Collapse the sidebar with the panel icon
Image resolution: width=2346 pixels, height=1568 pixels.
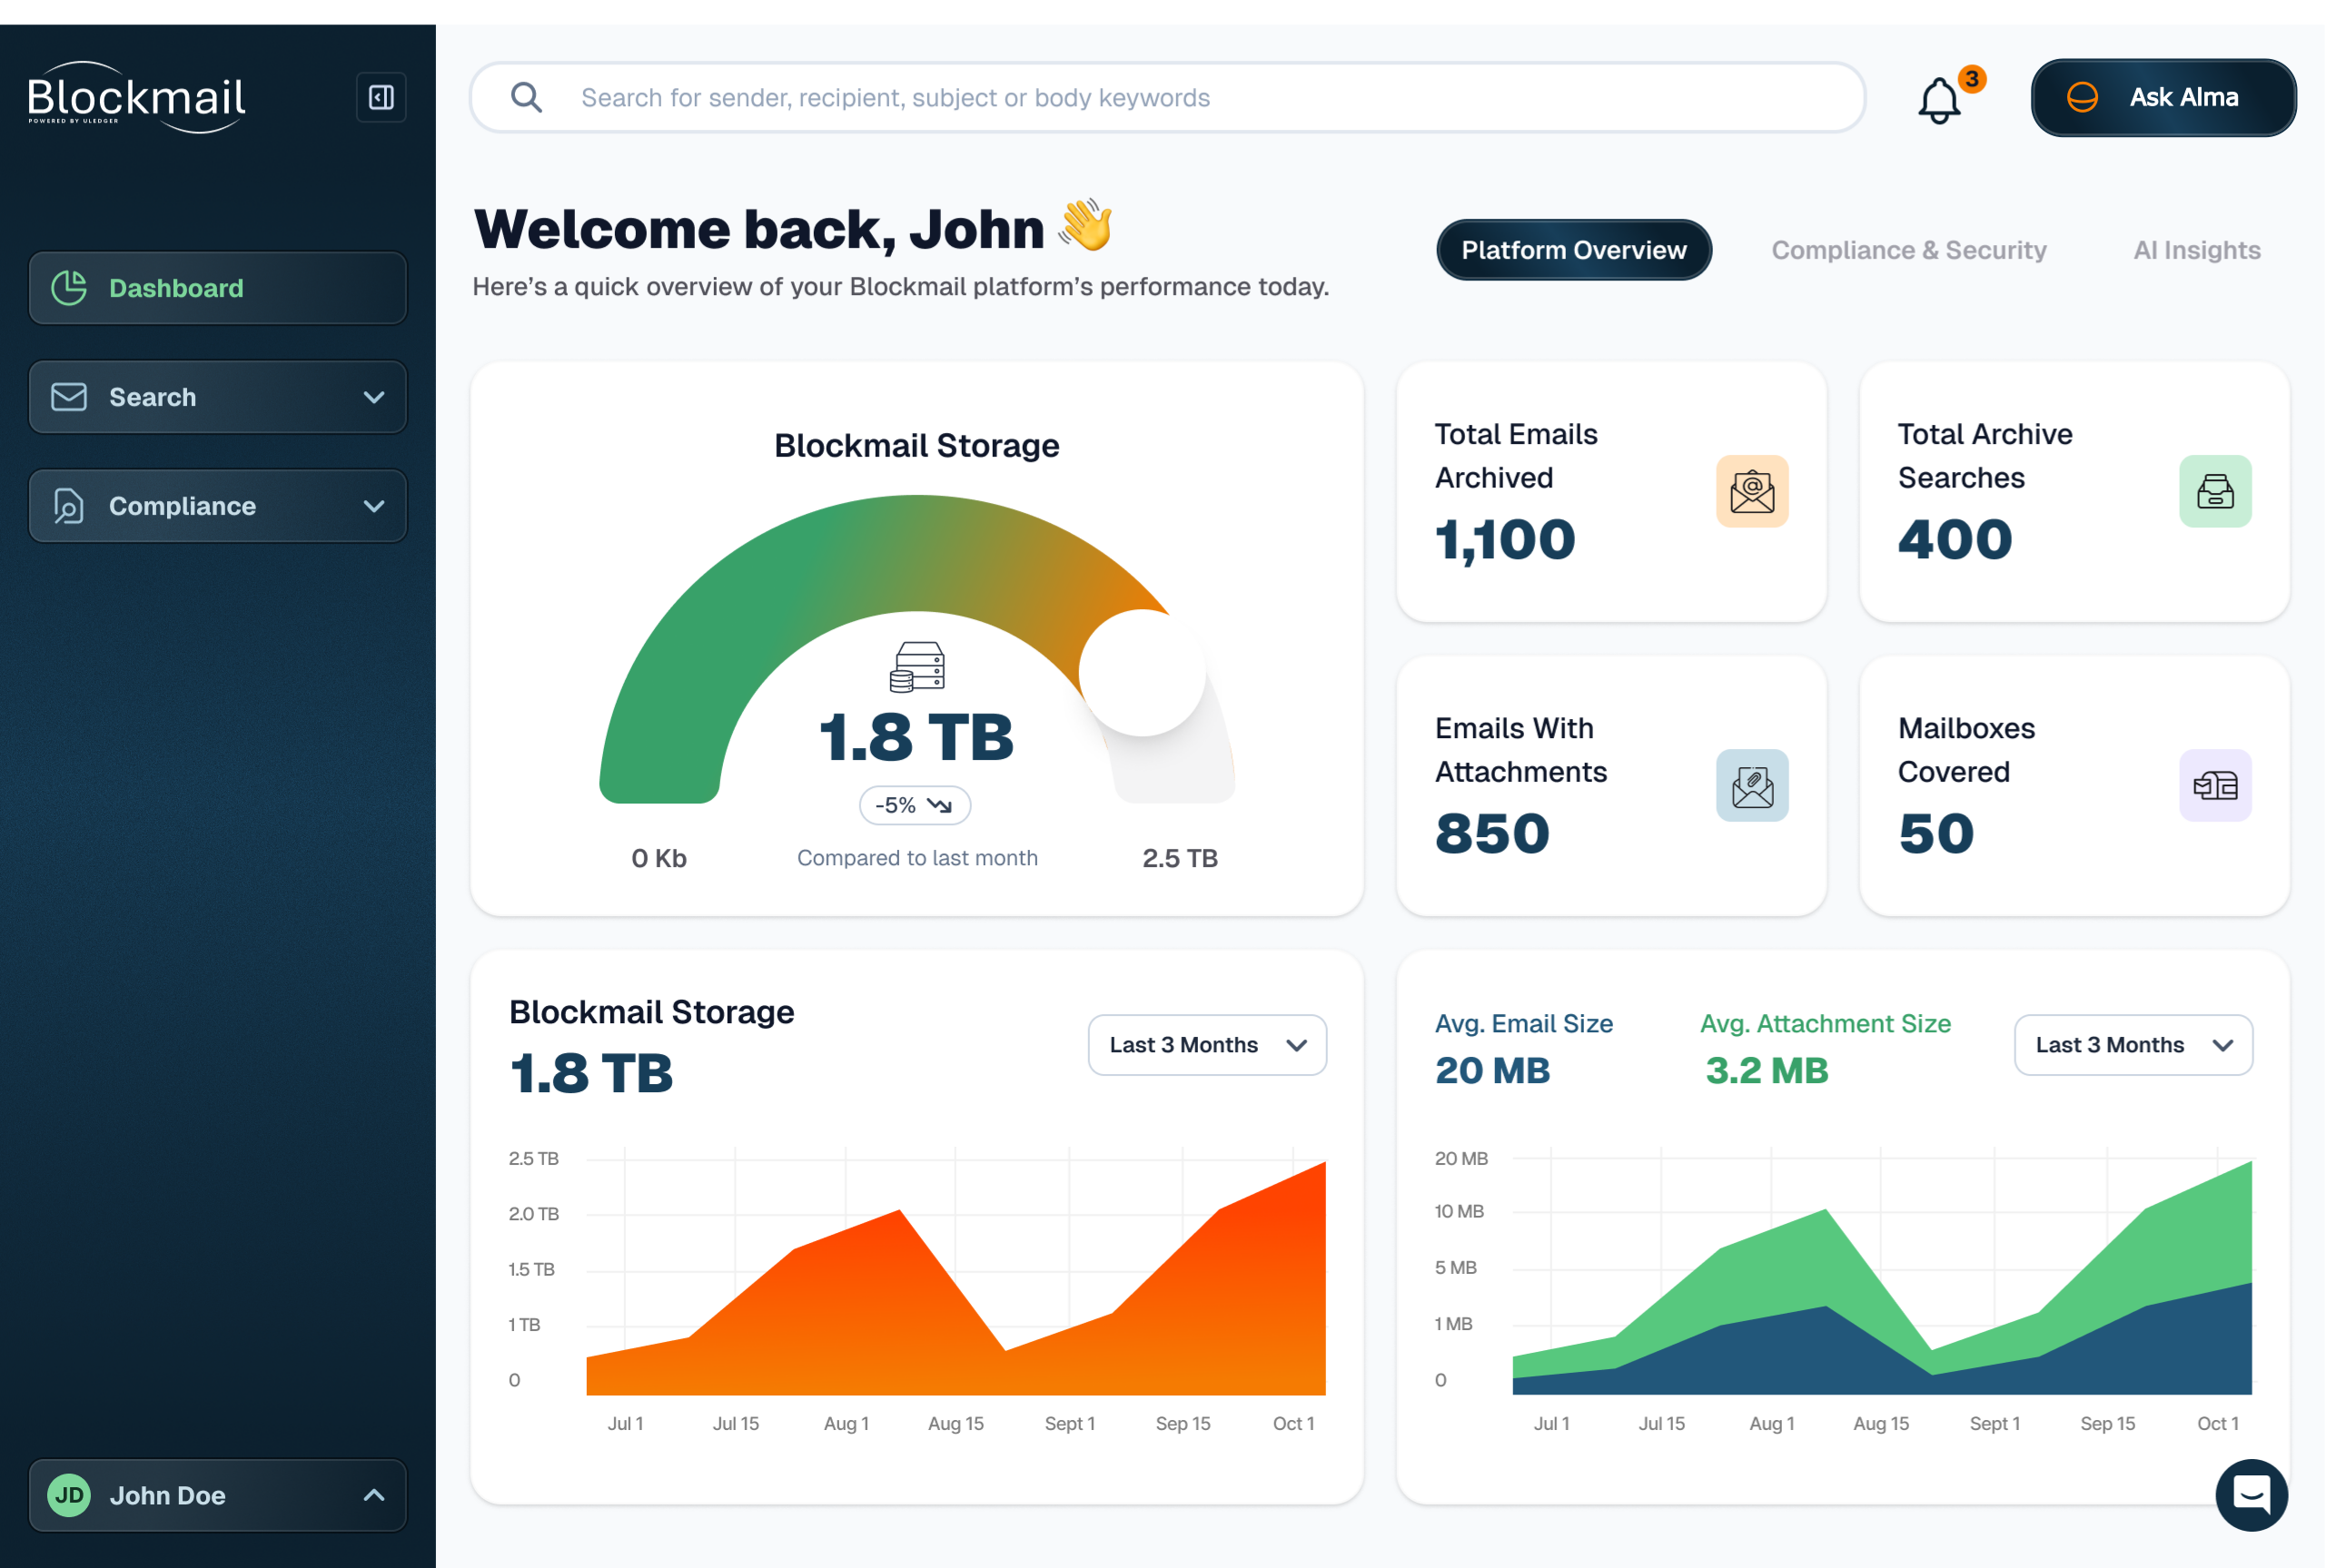click(x=381, y=97)
